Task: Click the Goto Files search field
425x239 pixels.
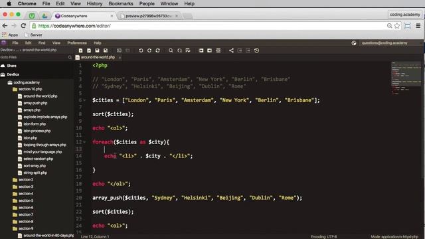Action: click(34, 57)
